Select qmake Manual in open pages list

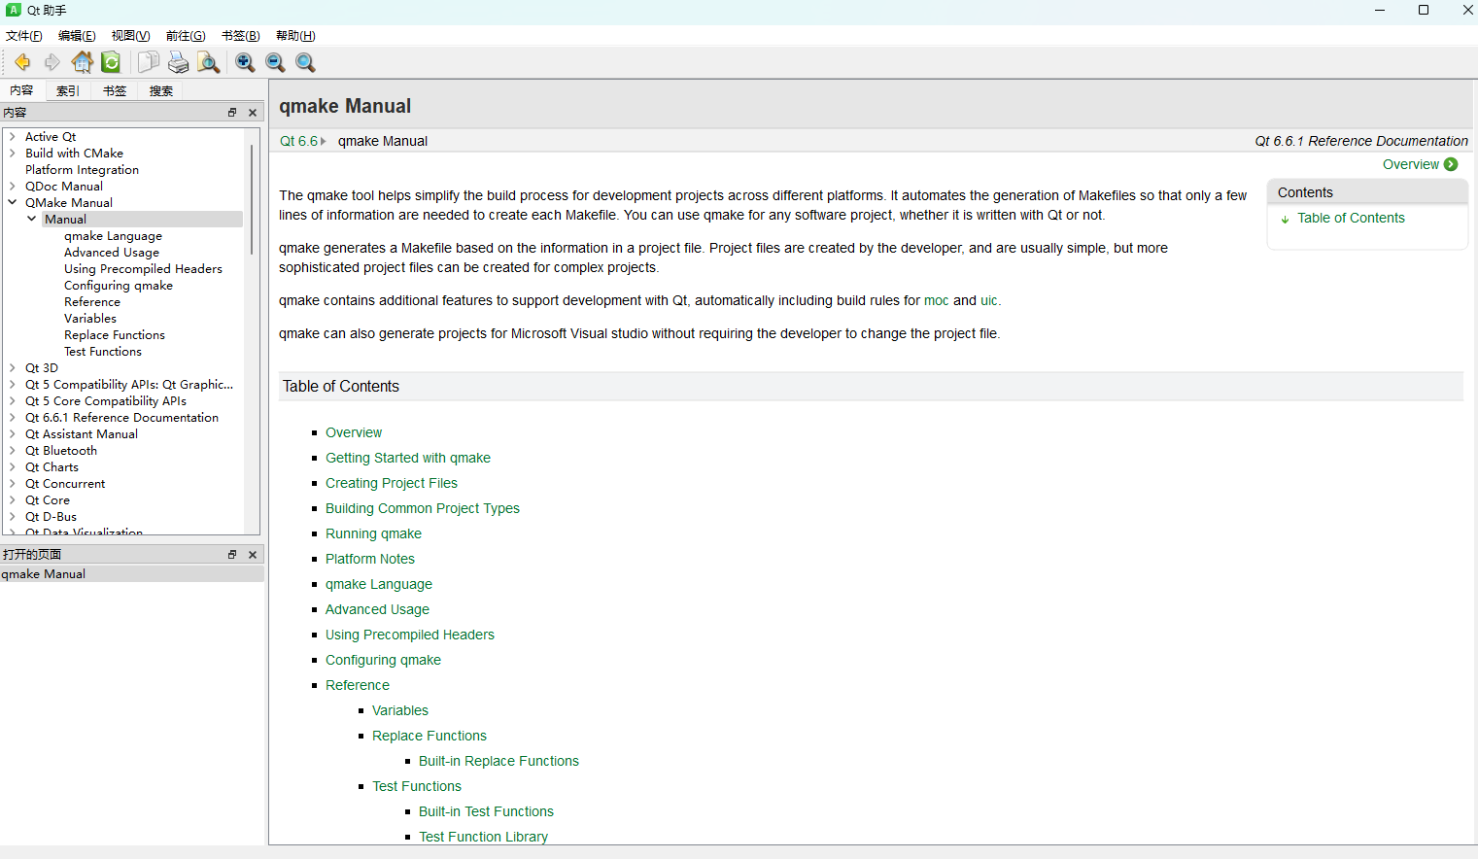pyautogui.click(x=132, y=574)
